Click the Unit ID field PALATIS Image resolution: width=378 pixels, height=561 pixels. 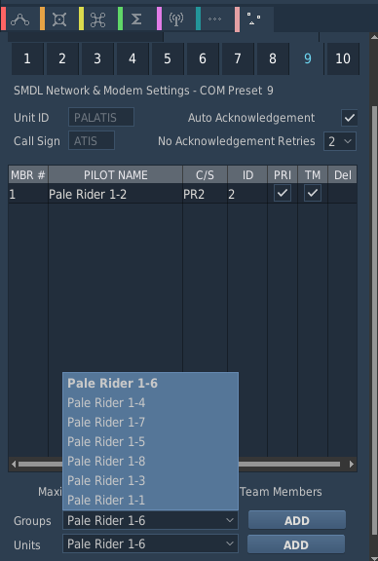(x=101, y=117)
